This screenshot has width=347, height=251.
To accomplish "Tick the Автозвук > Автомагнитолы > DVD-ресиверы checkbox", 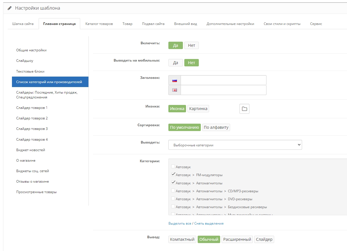I will [173, 199].
